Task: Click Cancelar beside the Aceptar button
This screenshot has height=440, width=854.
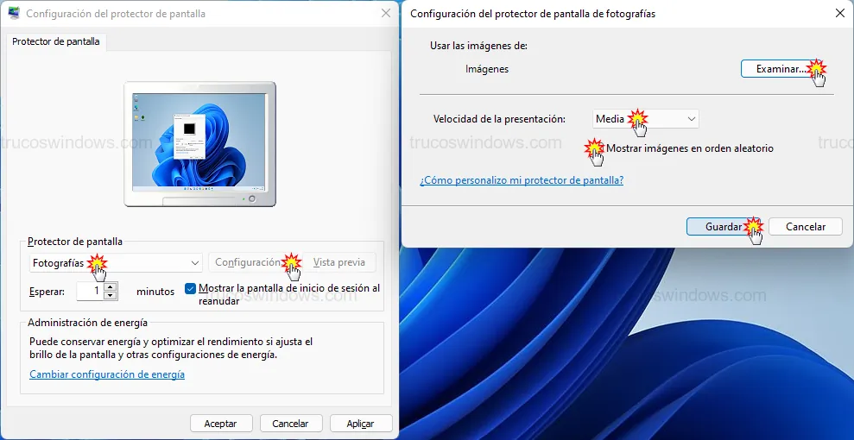Action: pos(290,424)
